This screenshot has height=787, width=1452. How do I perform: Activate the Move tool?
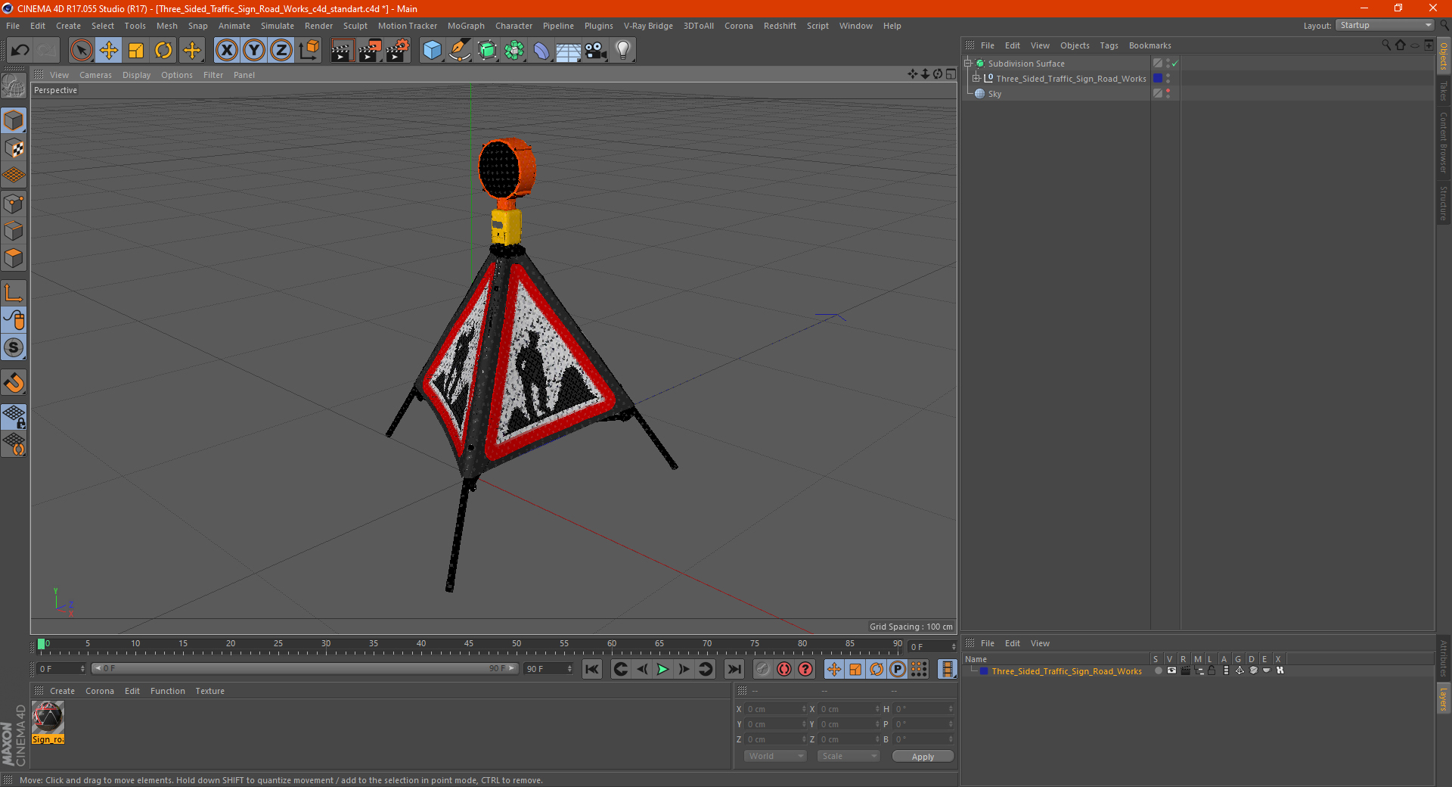109,51
